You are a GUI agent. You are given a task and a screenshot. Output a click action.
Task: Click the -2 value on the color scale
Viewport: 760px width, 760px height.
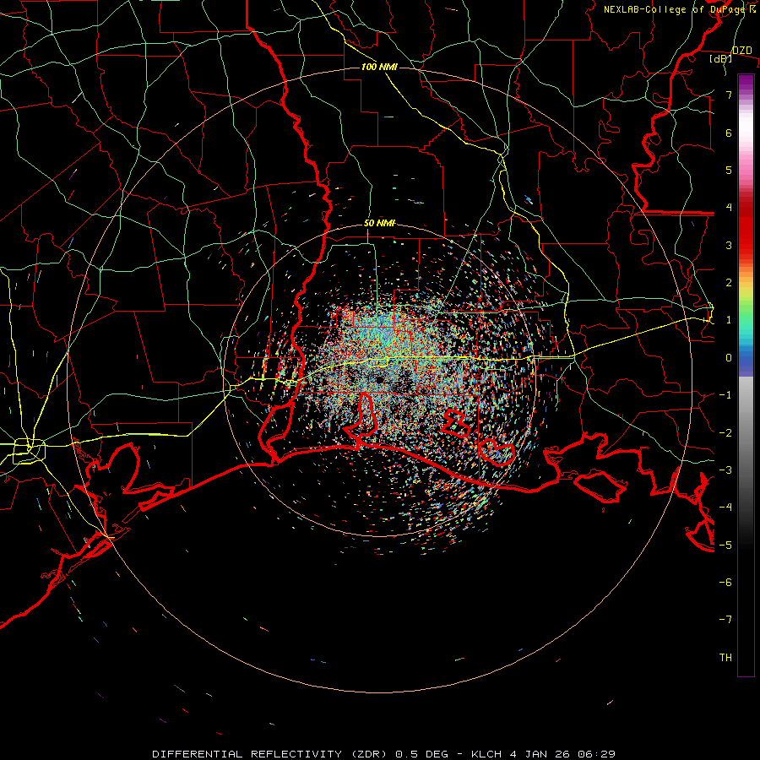pos(725,433)
